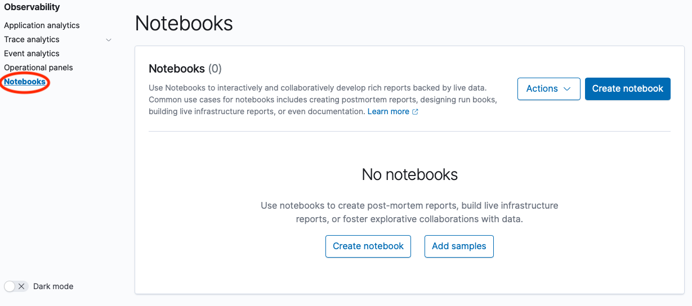Click the outlined Create notebook button below No notebooks

(368, 246)
